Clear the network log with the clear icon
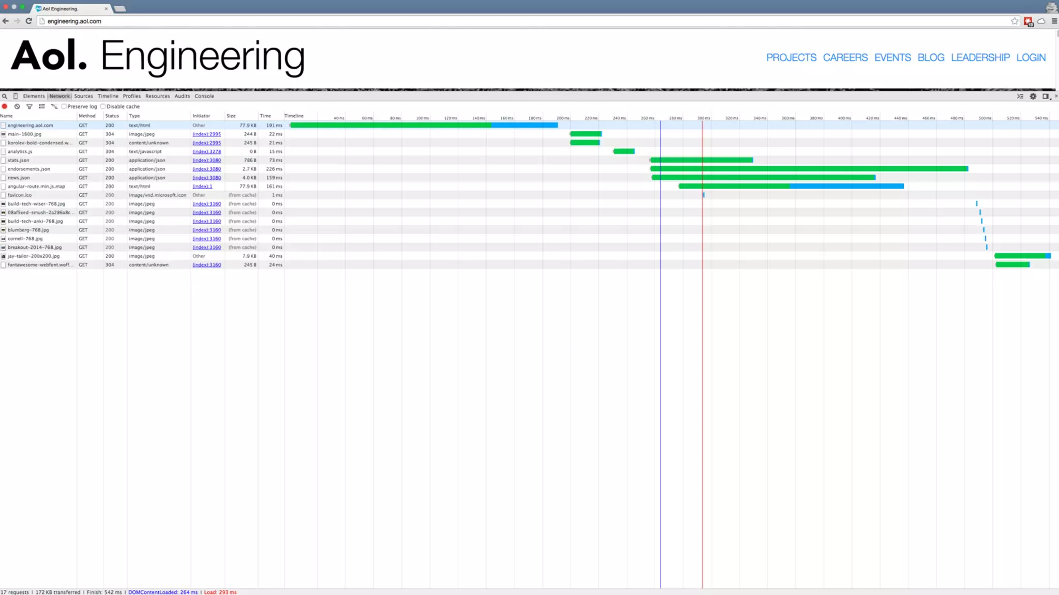The height and width of the screenshot is (595, 1059). pos(17,106)
